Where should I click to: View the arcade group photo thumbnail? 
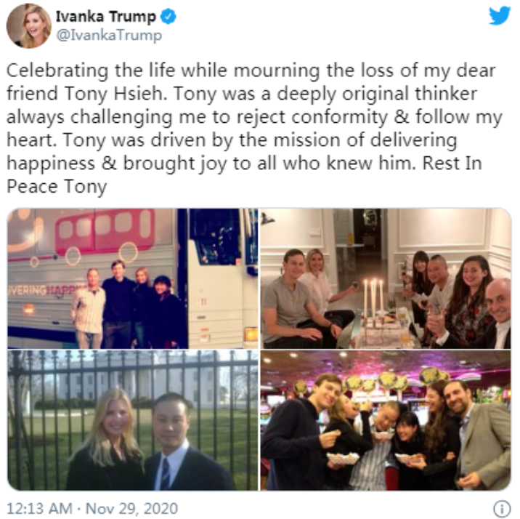click(x=386, y=420)
